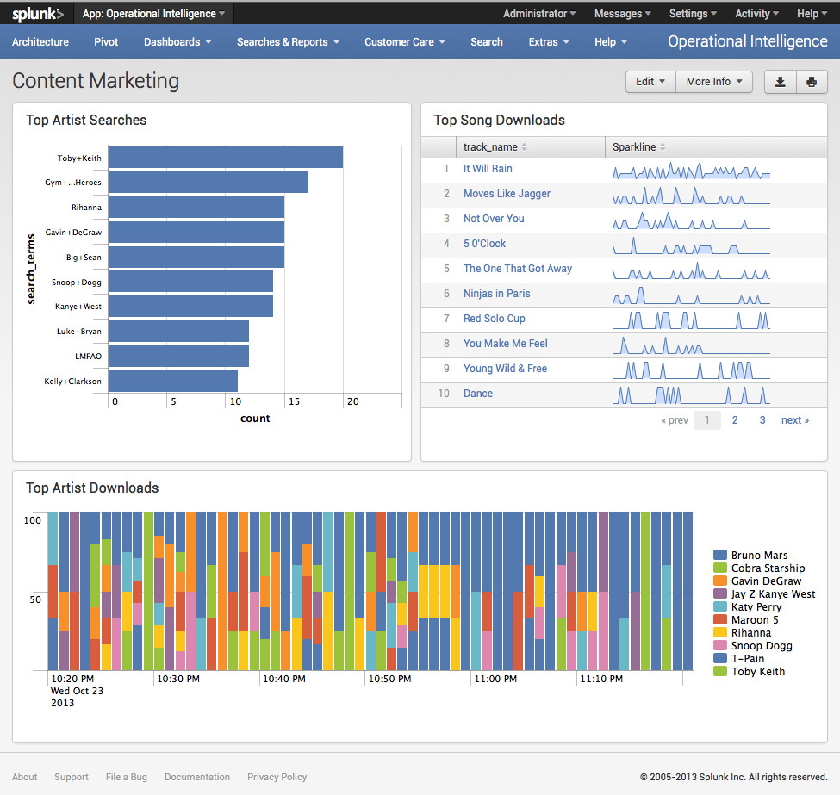Image resolution: width=840 pixels, height=795 pixels.
Task: Print the dashboard using the printer icon
Action: (812, 82)
